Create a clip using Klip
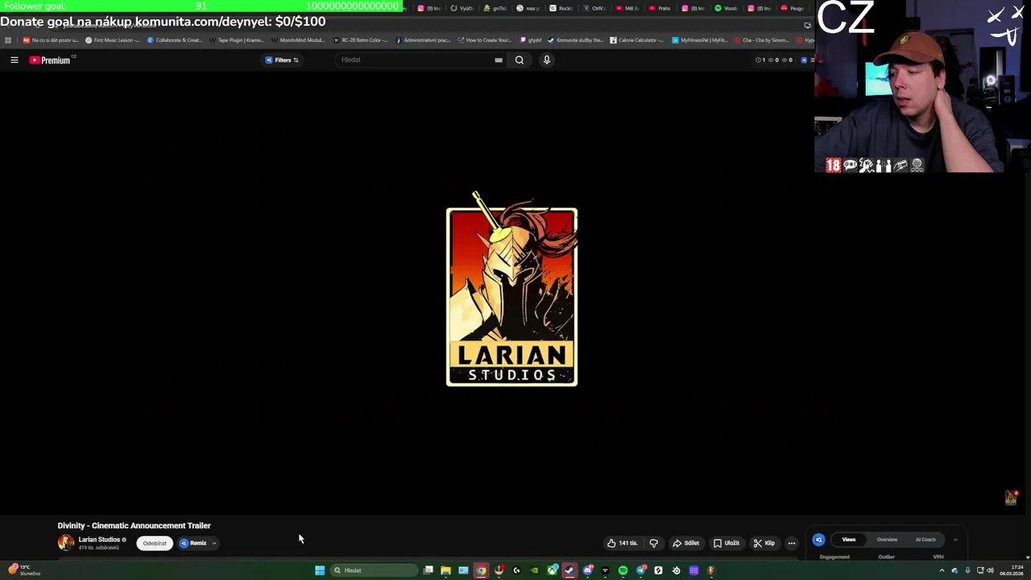Viewport: 1031px width, 580px height. (x=764, y=543)
